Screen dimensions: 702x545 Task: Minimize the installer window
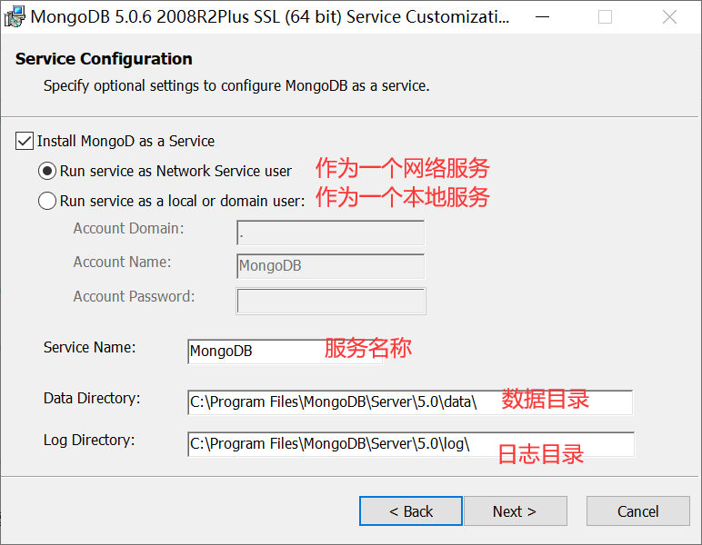[x=542, y=17]
